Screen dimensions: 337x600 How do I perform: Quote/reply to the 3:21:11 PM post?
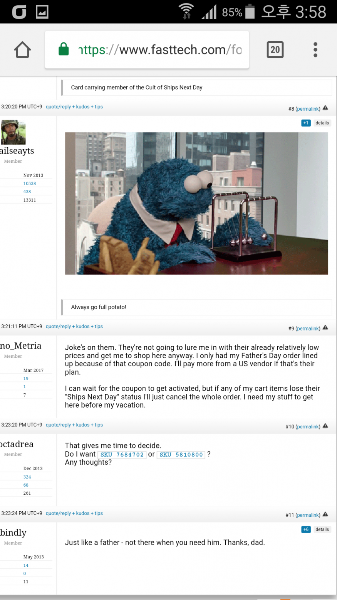(x=58, y=326)
